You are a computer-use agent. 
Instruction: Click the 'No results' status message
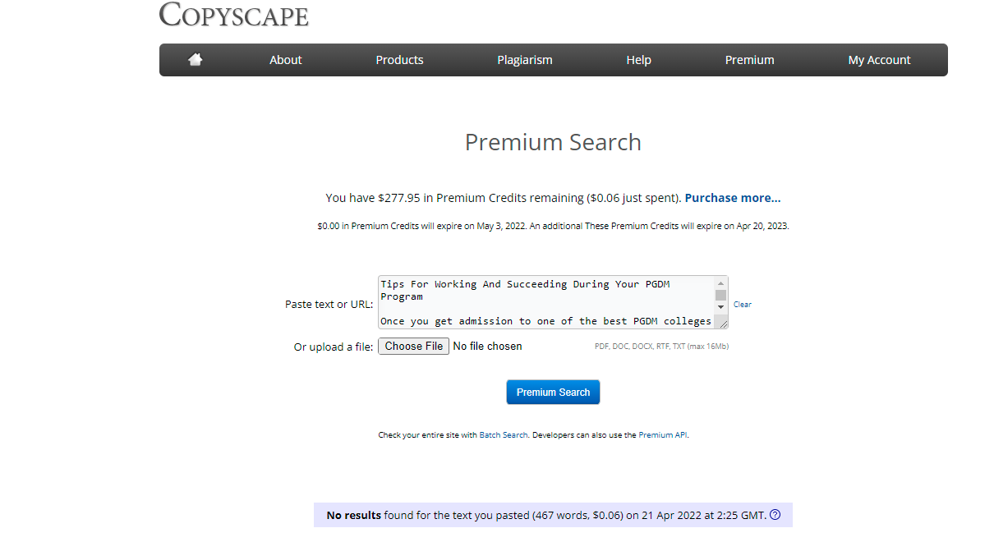[x=553, y=515]
